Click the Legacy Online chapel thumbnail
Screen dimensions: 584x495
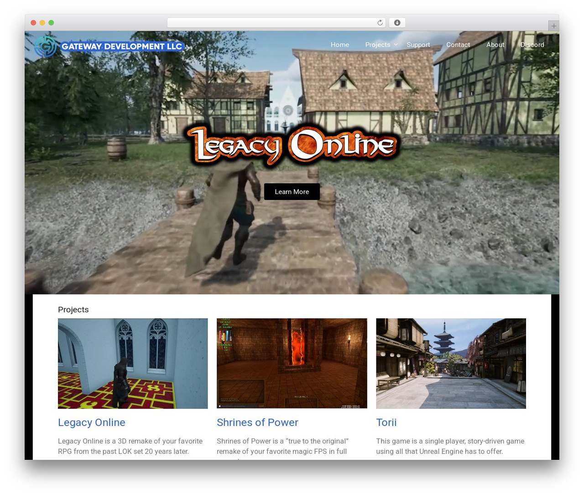point(133,363)
